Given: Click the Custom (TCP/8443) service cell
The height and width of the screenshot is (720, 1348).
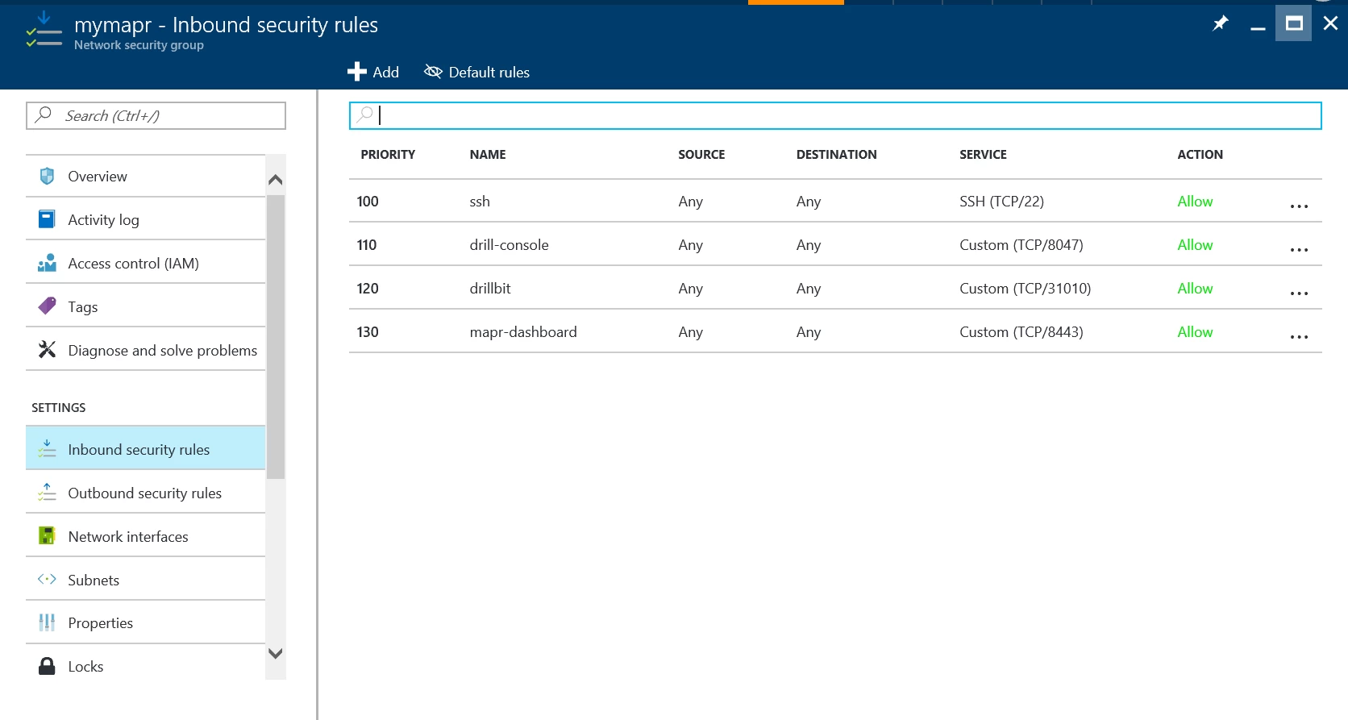Looking at the screenshot, I should pos(1021,332).
